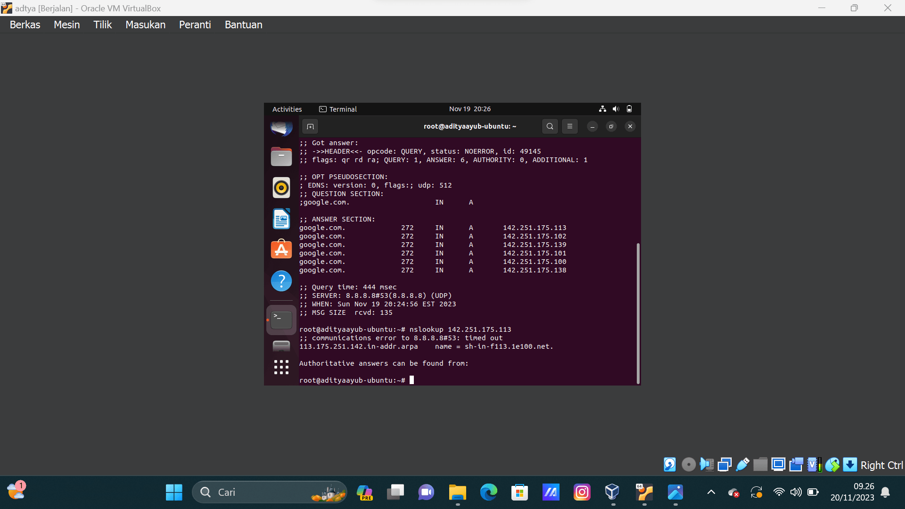Show Applications grid in Ubuntu dock
Viewport: 905px width, 509px height.
pyautogui.click(x=281, y=367)
